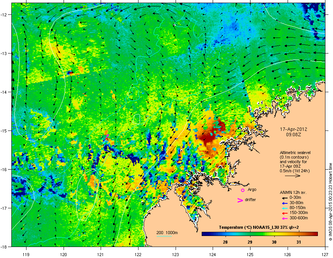Click the '0.5m/s (1kt 24h)' text
The height and width of the screenshot is (258, 333).
(x=294, y=171)
